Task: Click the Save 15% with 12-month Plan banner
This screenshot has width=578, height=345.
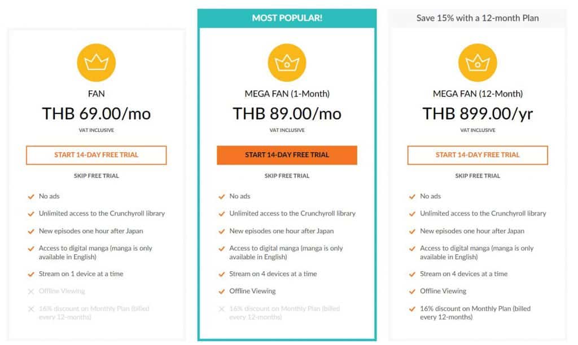Action: coord(478,18)
